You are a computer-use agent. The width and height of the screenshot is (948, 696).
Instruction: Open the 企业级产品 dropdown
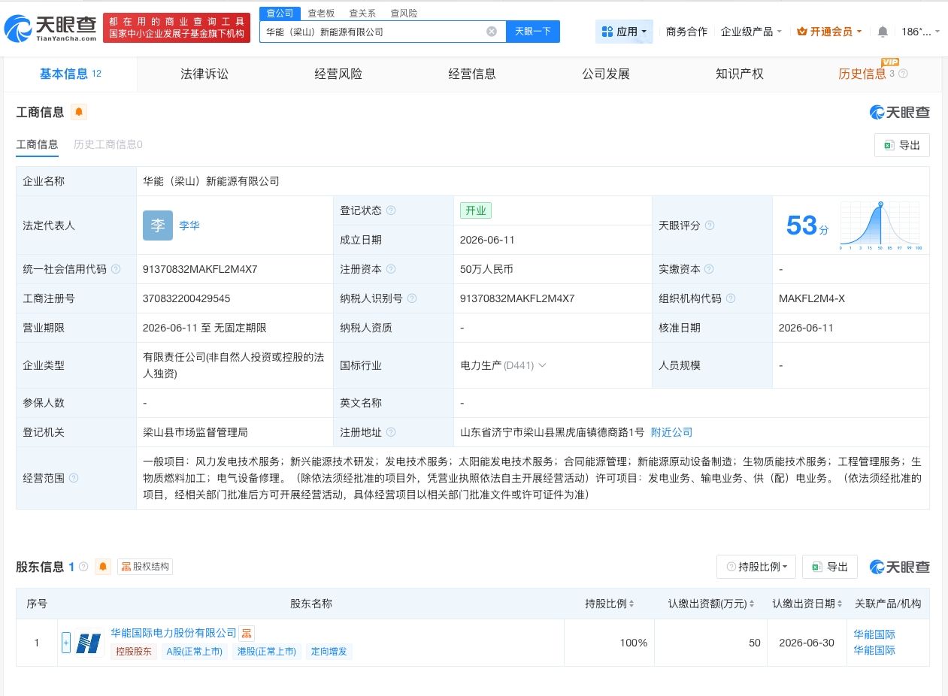[751, 32]
